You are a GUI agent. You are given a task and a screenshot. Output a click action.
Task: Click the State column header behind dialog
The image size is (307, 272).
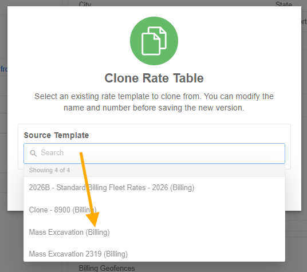[x=284, y=4]
